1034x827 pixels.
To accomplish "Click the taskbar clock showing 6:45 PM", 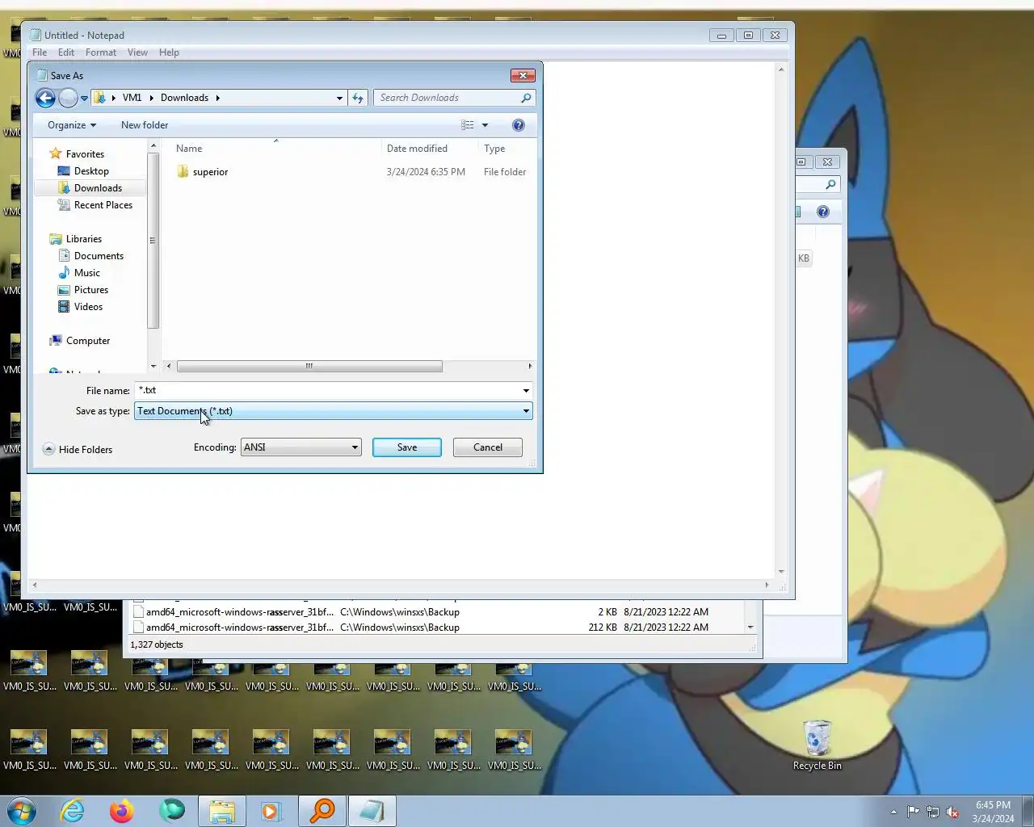I will click(993, 812).
